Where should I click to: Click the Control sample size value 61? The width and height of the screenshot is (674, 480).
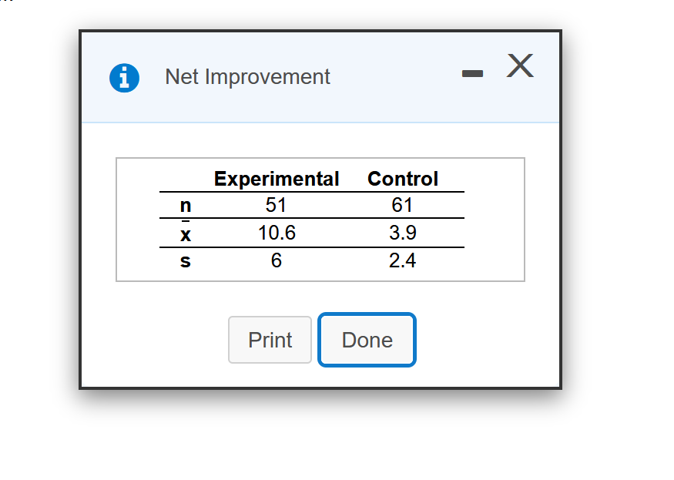coord(402,205)
